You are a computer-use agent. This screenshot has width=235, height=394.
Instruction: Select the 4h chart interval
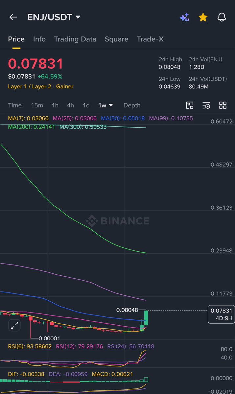click(x=70, y=105)
